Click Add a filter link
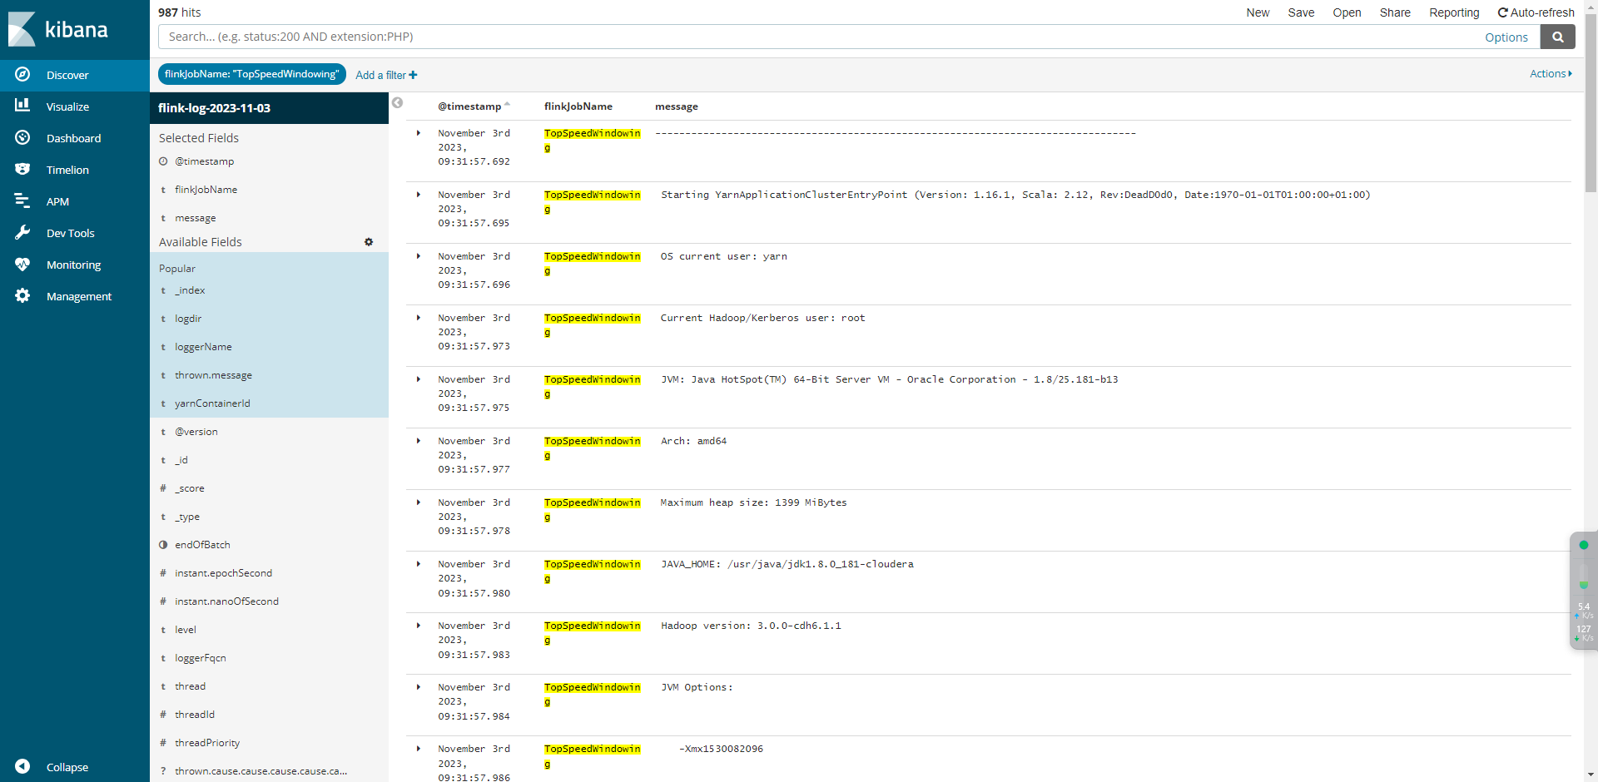This screenshot has width=1598, height=782. 386,75
